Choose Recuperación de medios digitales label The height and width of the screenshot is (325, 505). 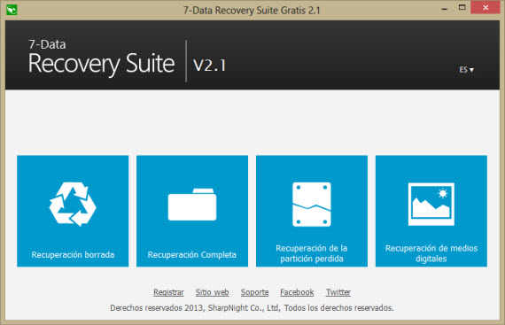pyautogui.click(x=431, y=253)
